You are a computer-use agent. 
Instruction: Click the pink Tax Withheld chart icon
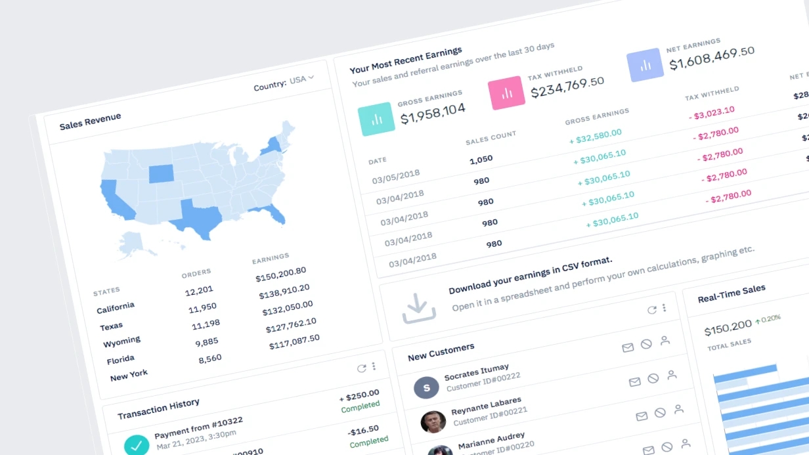click(x=507, y=93)
